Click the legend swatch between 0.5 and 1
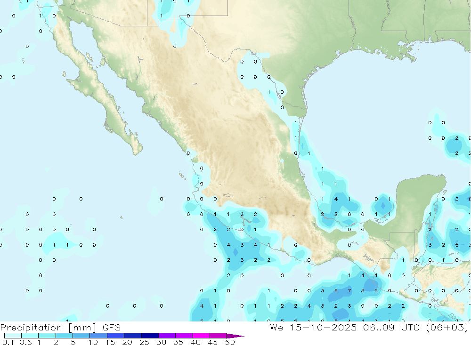 coord(30,336)
